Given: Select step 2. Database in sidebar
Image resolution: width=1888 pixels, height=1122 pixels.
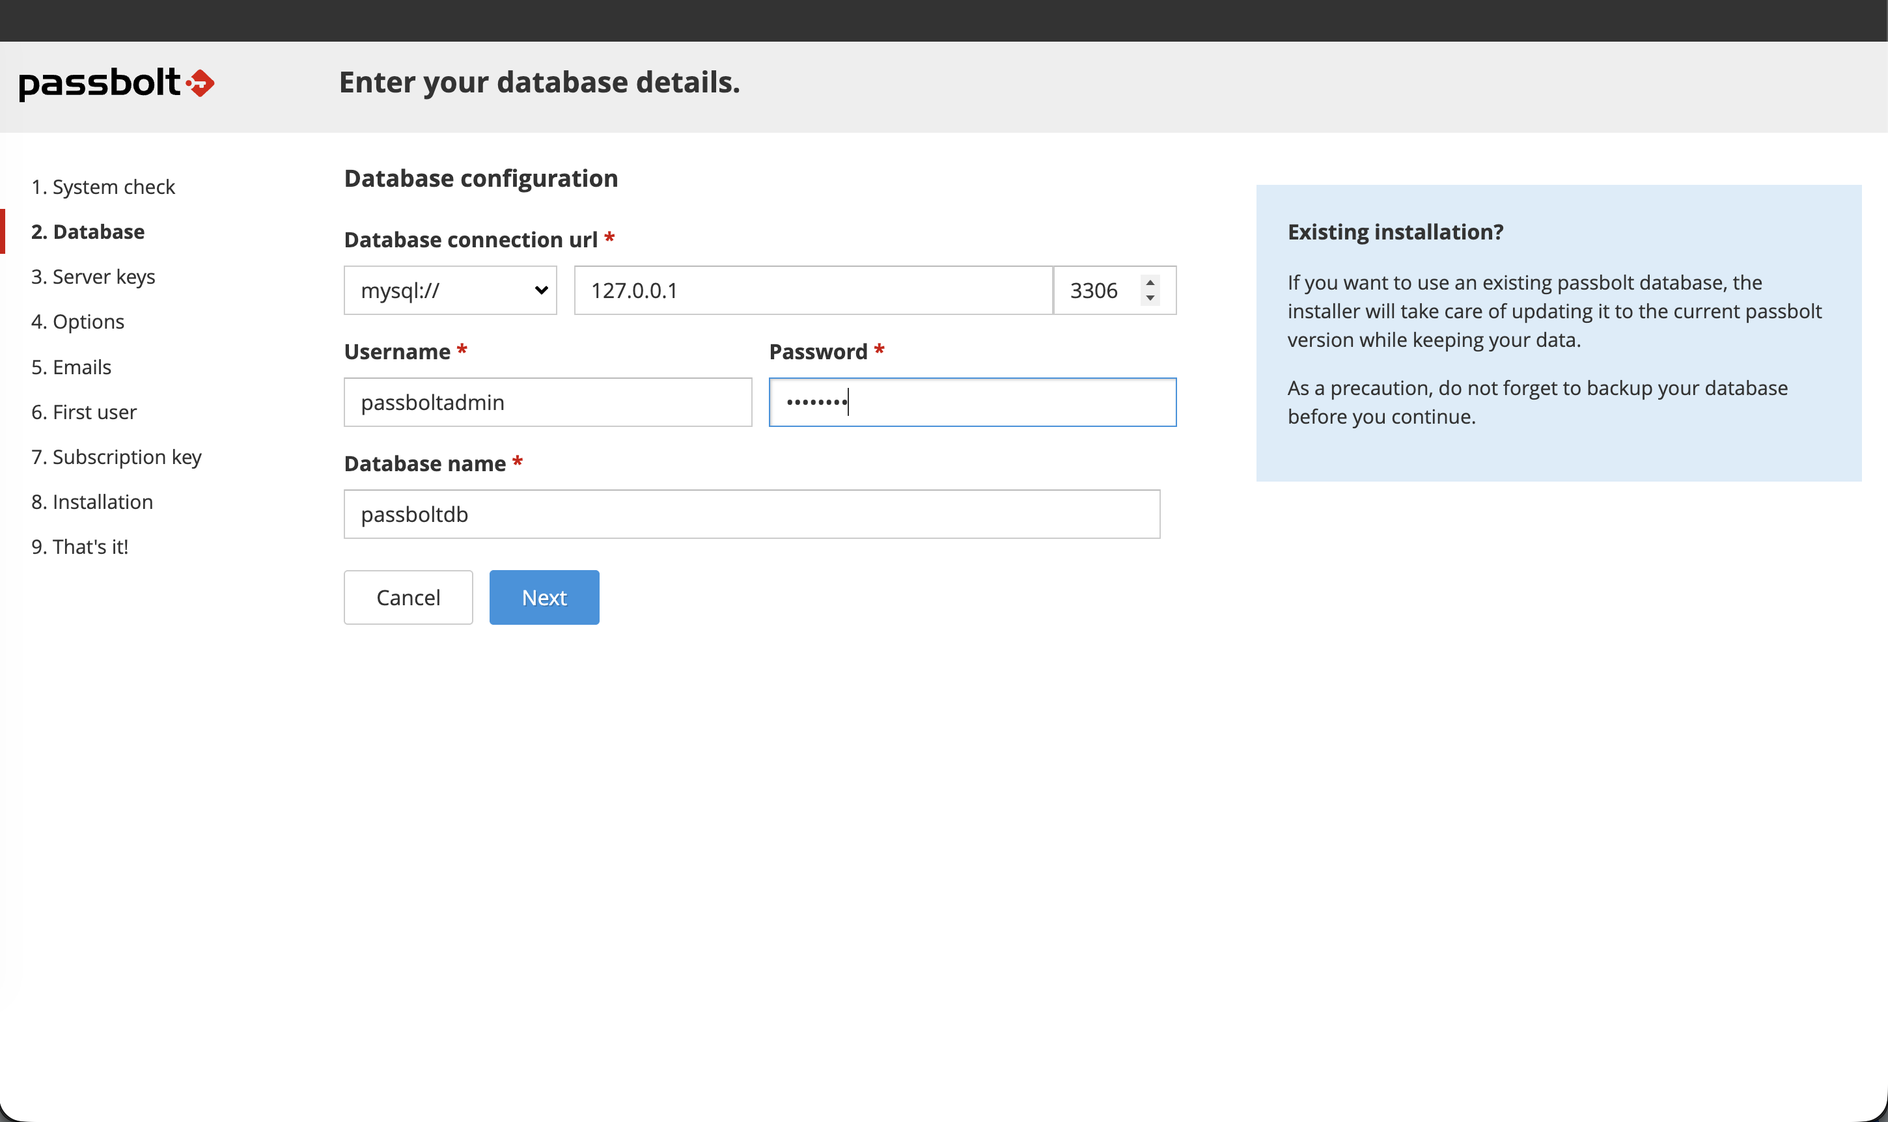Looking at the screenshot, I should tap(88, 231).
